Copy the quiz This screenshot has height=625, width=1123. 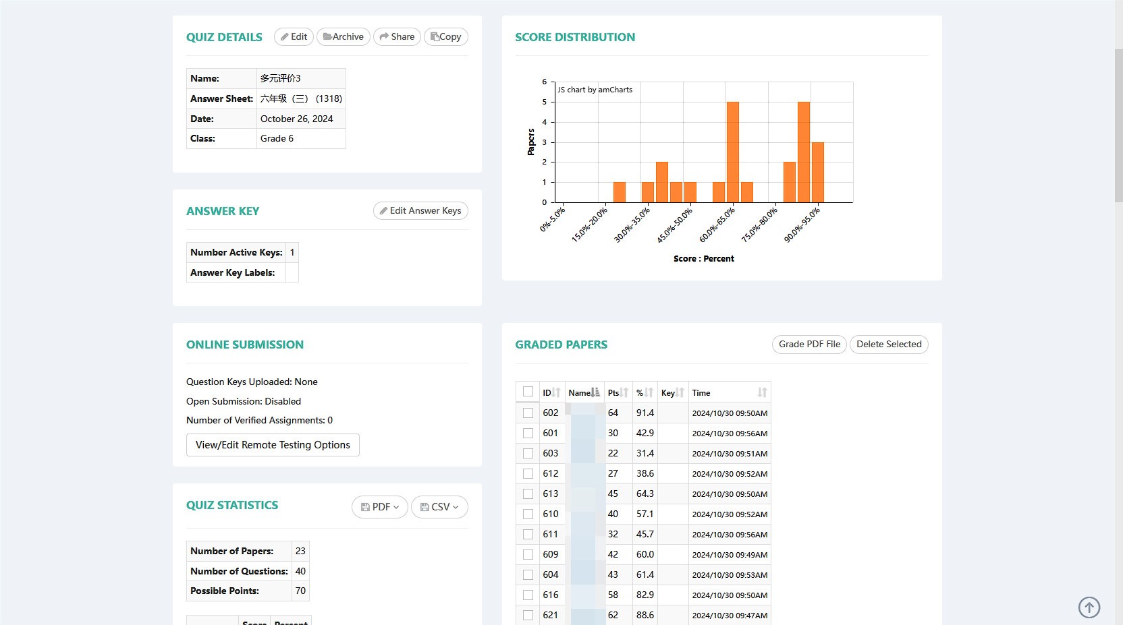(445, 37)
